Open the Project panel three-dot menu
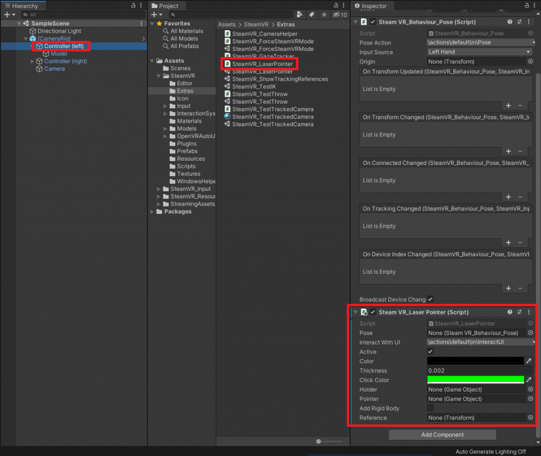 pos(343,5)
